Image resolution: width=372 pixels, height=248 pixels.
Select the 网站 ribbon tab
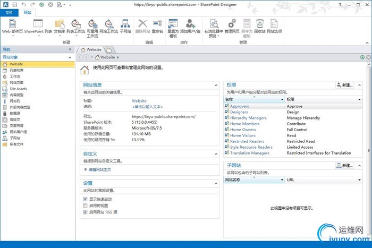[27, 13]
